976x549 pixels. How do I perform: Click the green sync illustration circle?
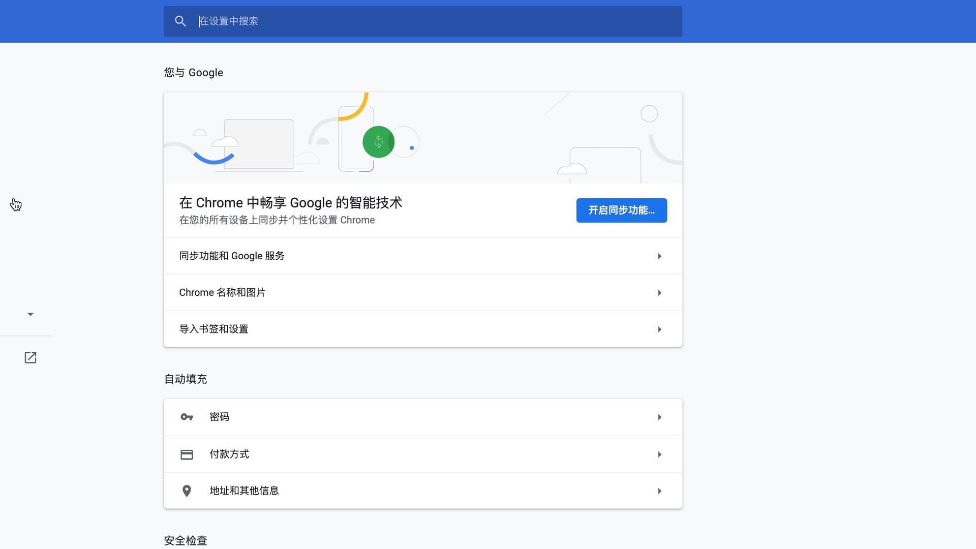click(378, 142)
